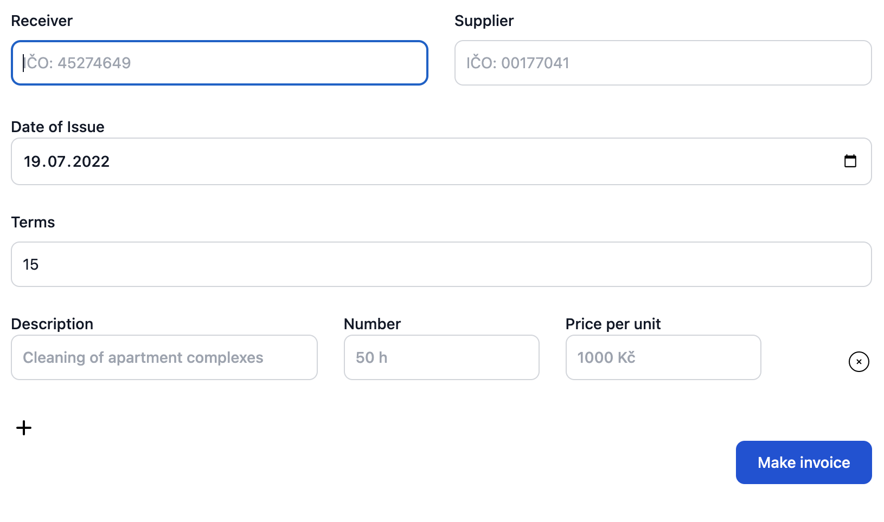884x522 pixels.
Task: Click the Price per unit label
Action: (613, 324)
